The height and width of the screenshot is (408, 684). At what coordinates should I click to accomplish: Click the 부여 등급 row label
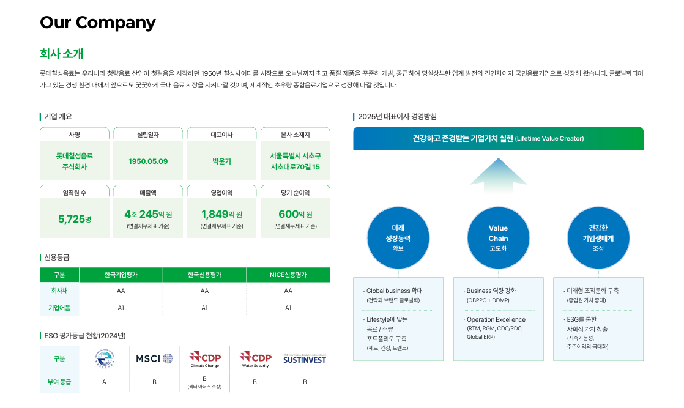click(59, 382)
